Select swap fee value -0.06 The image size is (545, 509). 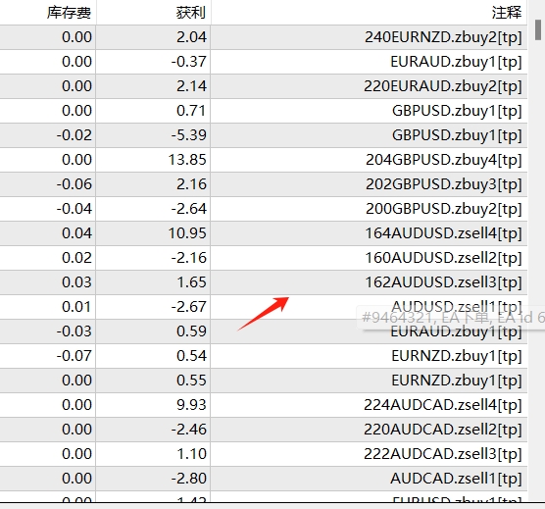(x=74, y=184)
